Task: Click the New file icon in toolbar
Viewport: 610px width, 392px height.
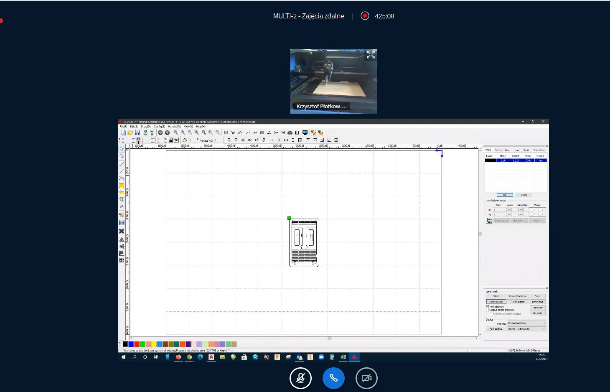Action: coord(123,132)
